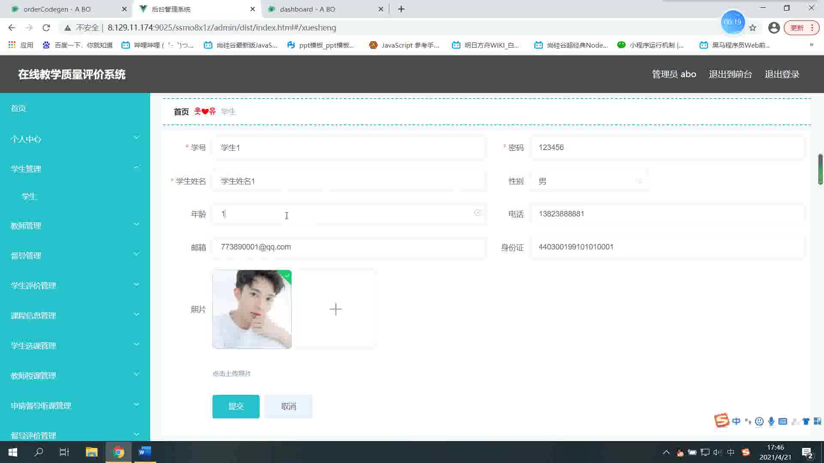This screenshot has height=463, width=824.
Task: Click the page vertical scrollbar thumb
Action: pos(820,169)
